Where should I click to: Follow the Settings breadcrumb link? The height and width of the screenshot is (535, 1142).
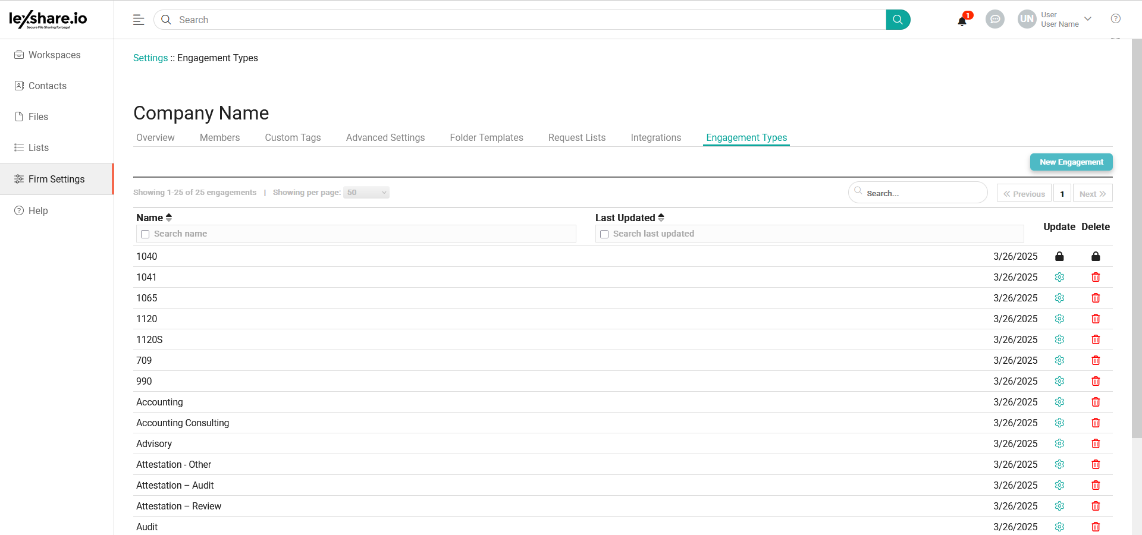[150, 58]
